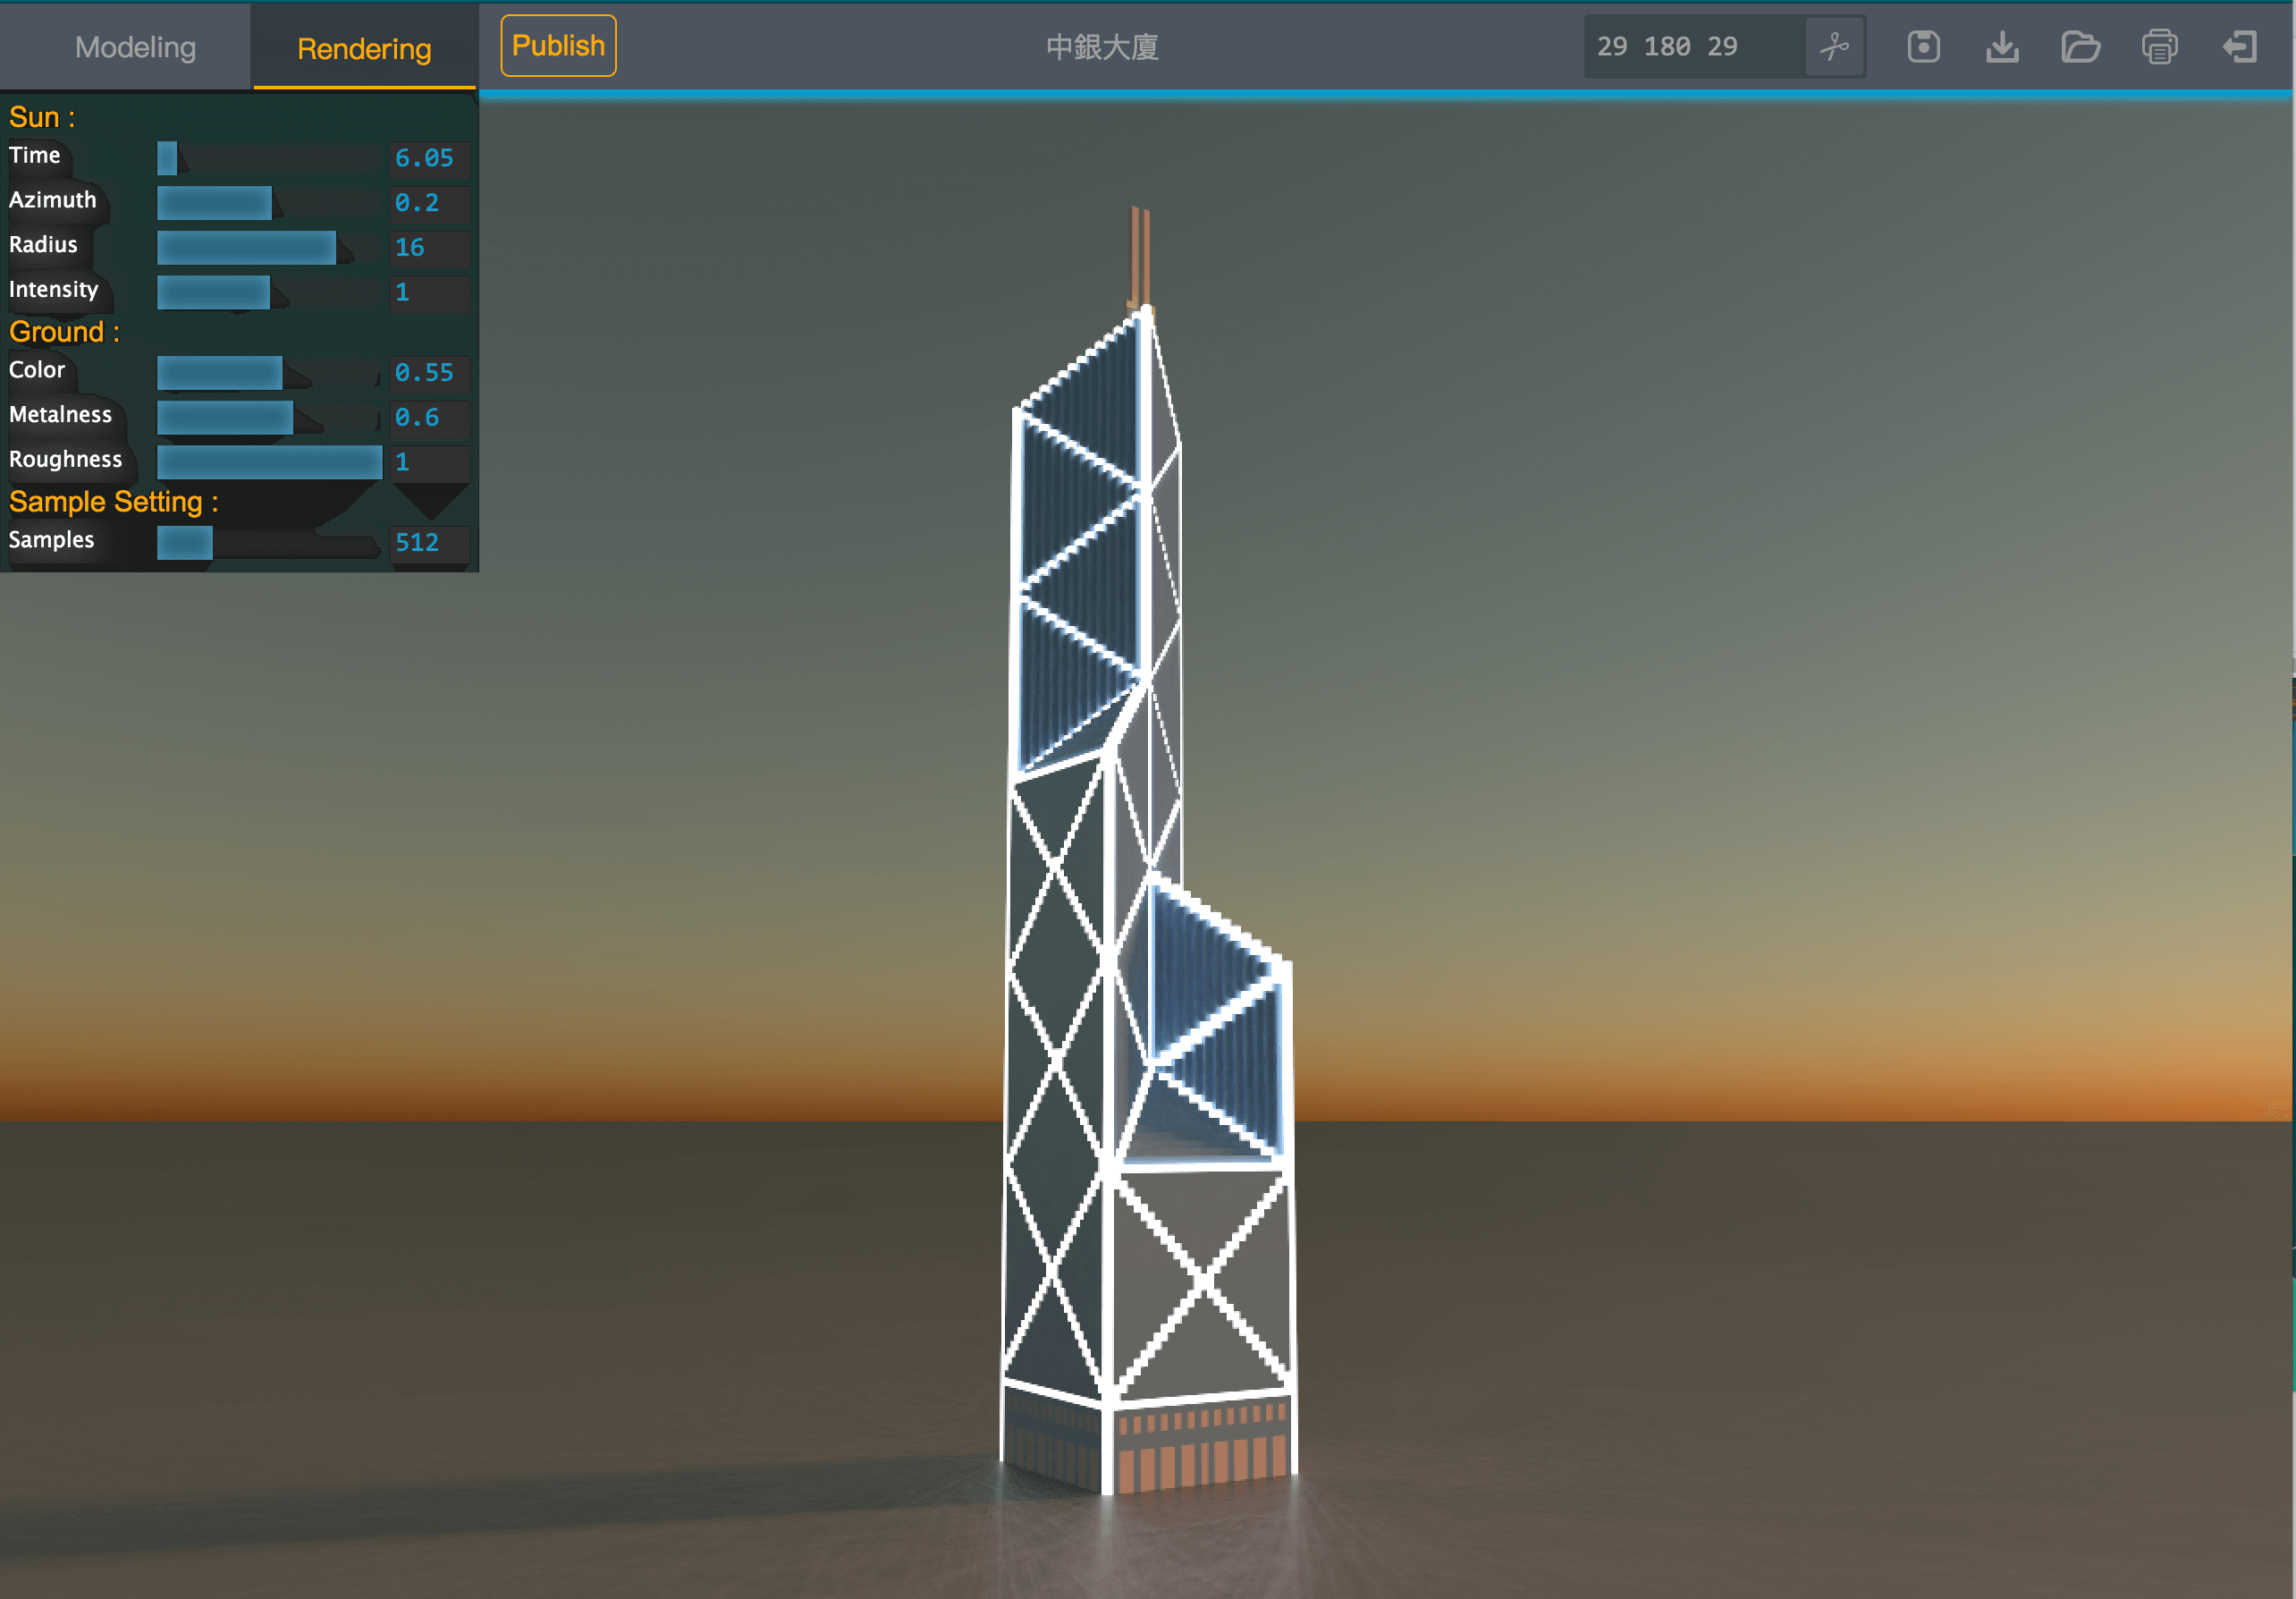Click the Ground Color slider

pyautogui.click(x=269, y=373)
